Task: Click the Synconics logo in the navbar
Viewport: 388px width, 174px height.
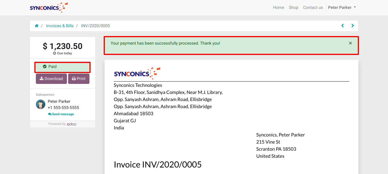Action: (49, 8)
